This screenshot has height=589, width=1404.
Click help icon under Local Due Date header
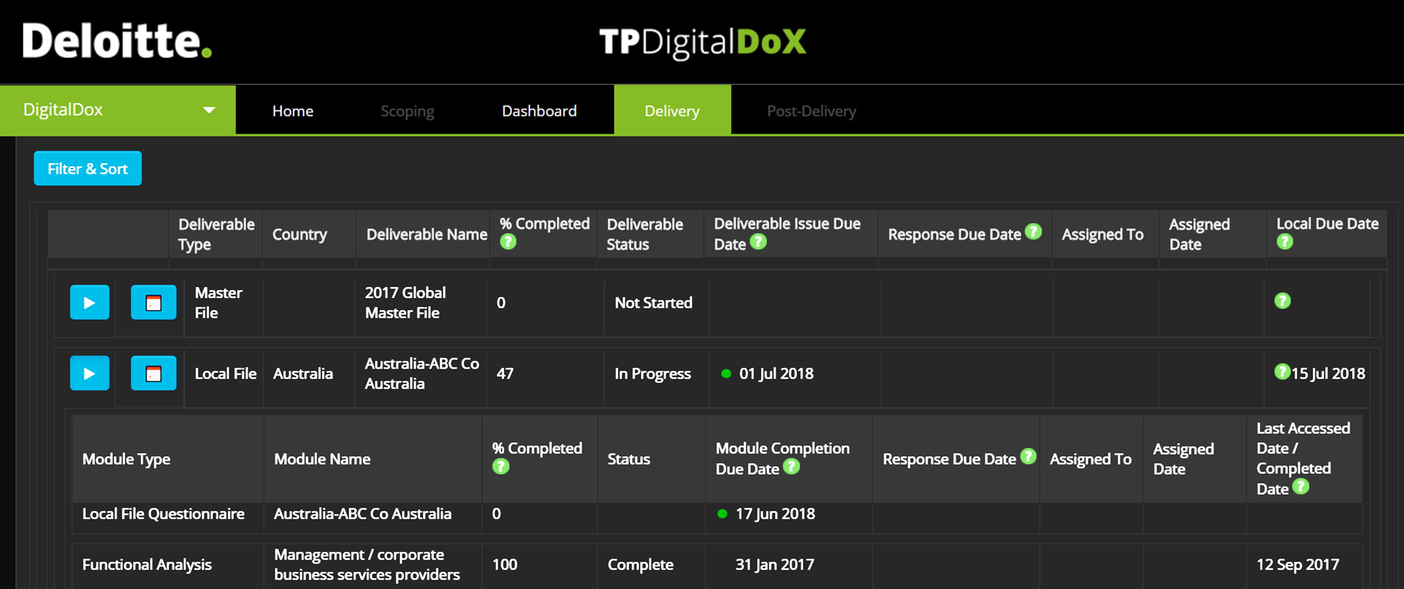1285,241
